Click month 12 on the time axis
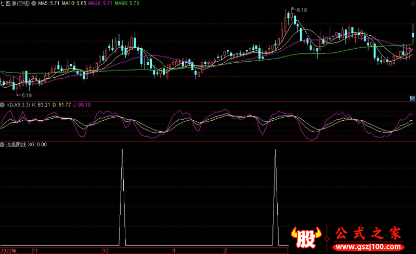 click(106, 250)
